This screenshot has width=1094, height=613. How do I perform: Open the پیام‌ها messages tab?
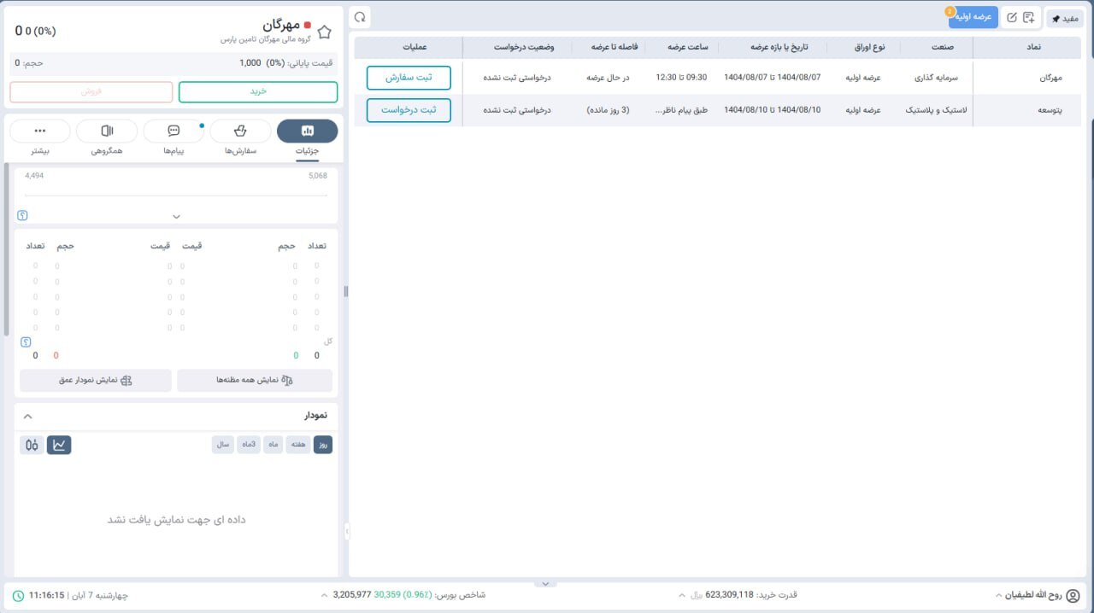click(x=174, y=130)
